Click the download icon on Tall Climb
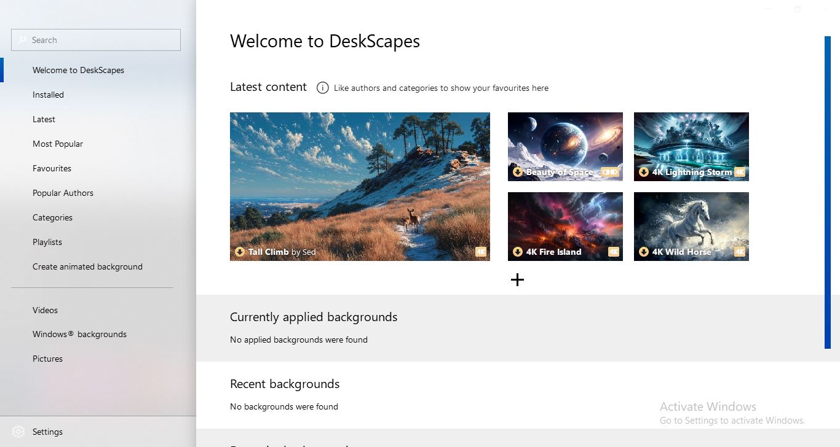840x447 pixels. pyautogui.click(x=240, y=252)
